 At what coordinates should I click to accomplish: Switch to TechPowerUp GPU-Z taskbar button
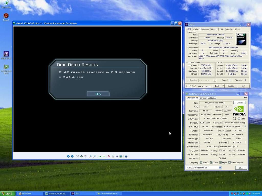pos(109,194)
